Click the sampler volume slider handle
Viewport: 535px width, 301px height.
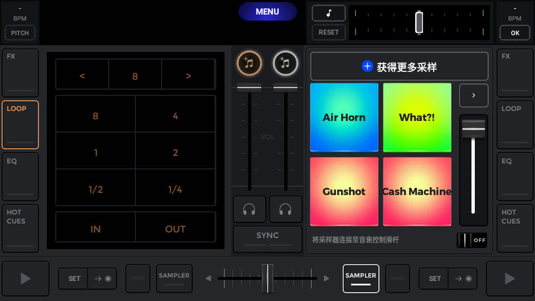473,129
